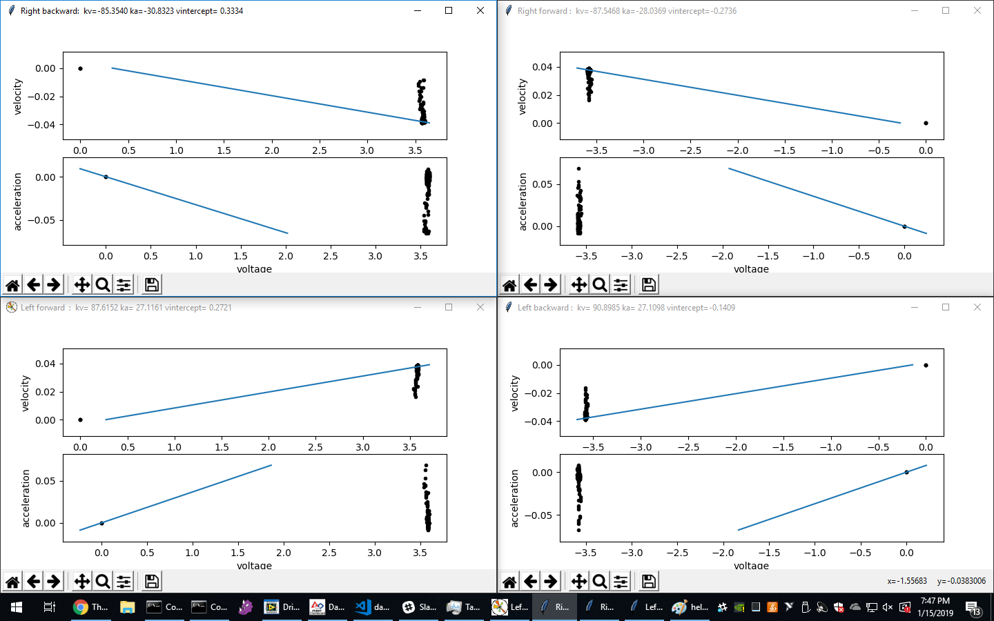Switch to Slack taskbar item
Image resolution: width=994 pixels, height=621 pixels.
point(419,607)
